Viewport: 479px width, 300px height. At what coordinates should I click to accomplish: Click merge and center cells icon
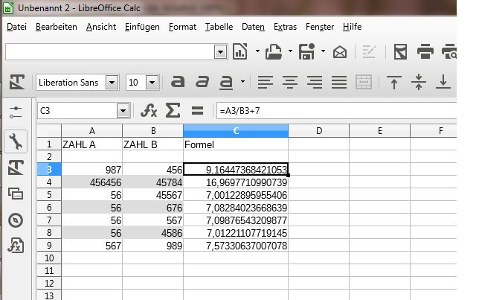(364, 82)
